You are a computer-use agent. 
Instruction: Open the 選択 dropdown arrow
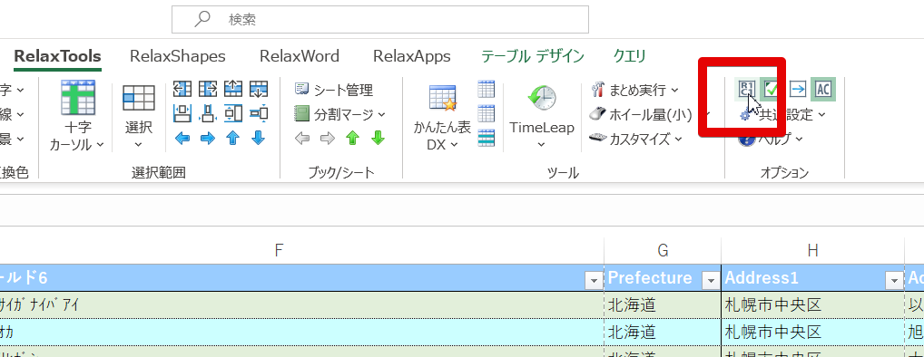pos(139,145)
